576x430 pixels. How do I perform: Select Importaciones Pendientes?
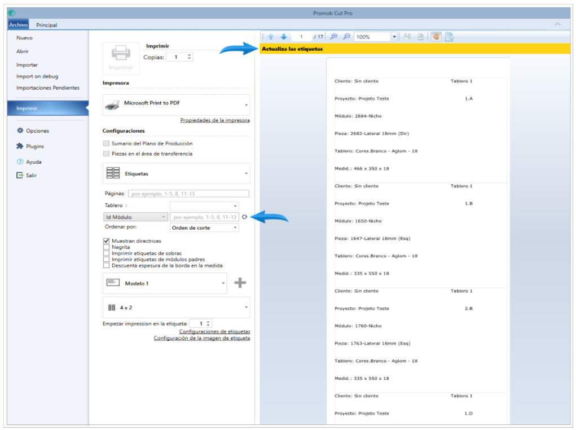click(x=48, y=88)
